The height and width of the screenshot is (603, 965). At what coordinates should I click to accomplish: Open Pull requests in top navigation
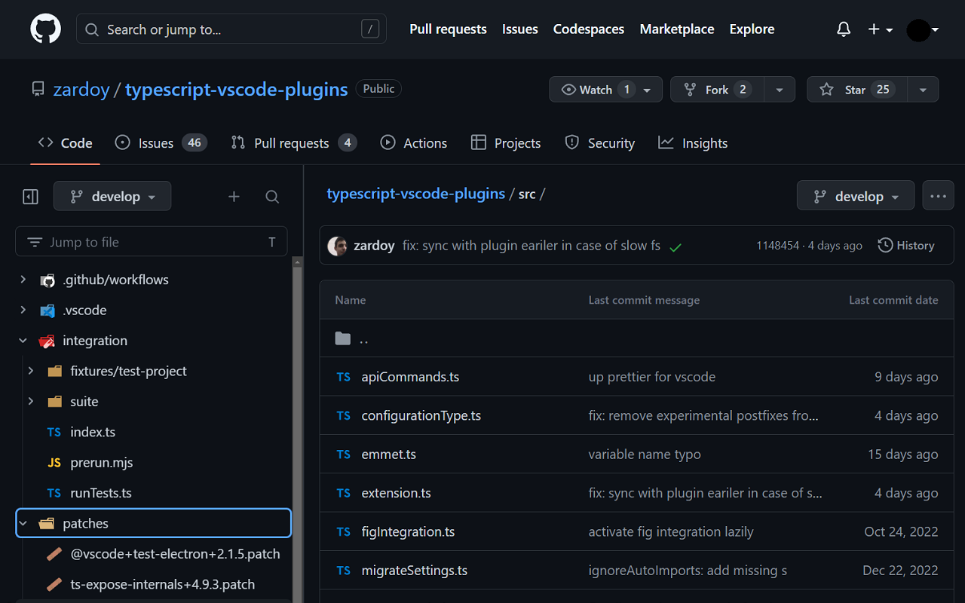pos(448,29)
